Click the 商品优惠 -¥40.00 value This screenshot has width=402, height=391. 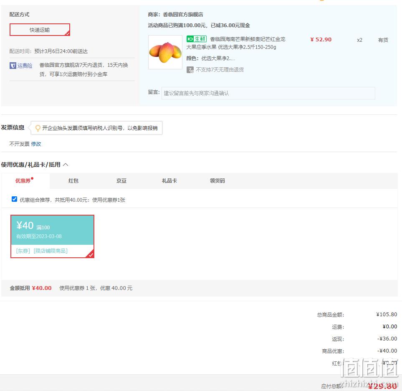click(387, 351)
